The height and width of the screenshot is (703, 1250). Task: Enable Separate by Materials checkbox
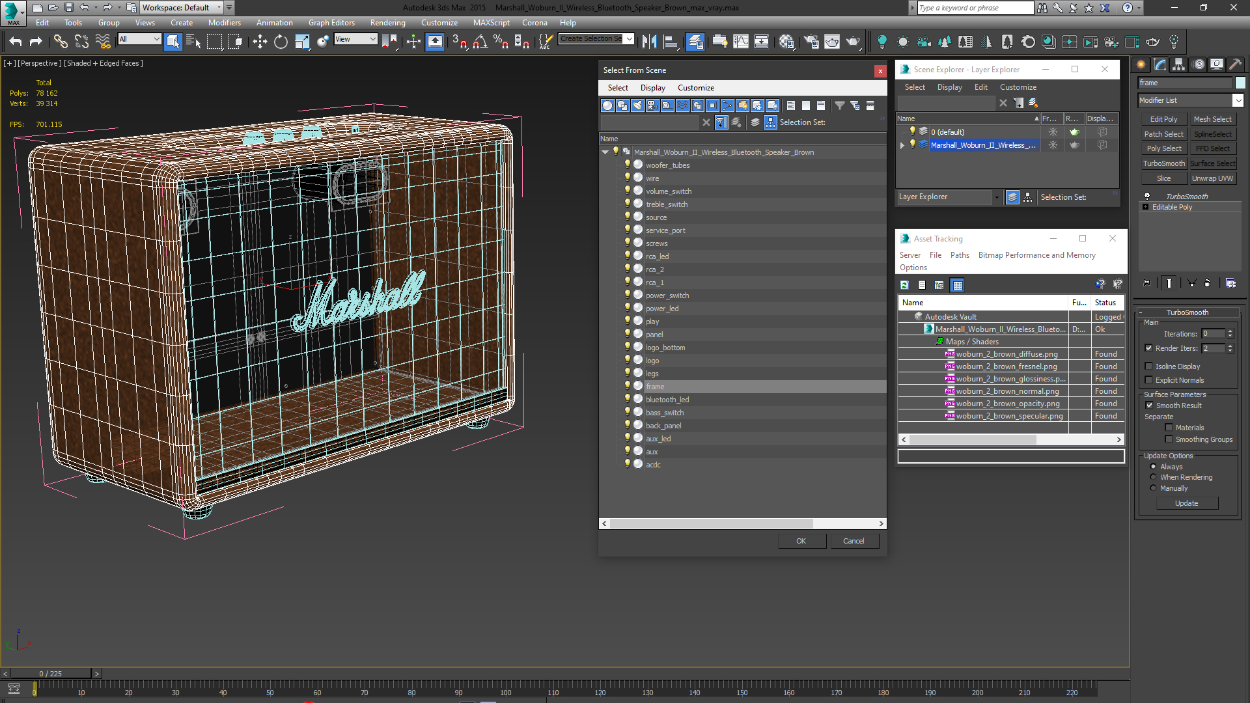(1169, 428)
